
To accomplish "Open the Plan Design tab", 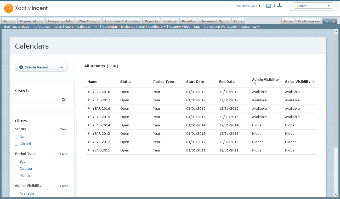I will (89, 21).
